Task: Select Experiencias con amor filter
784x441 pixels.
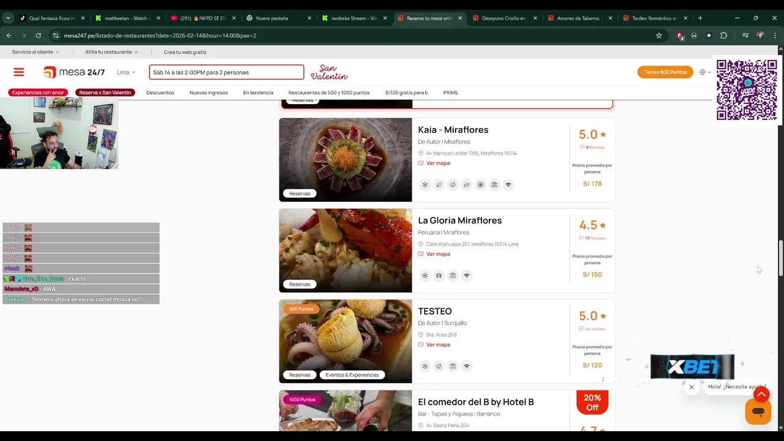Action: pos(38,92)
